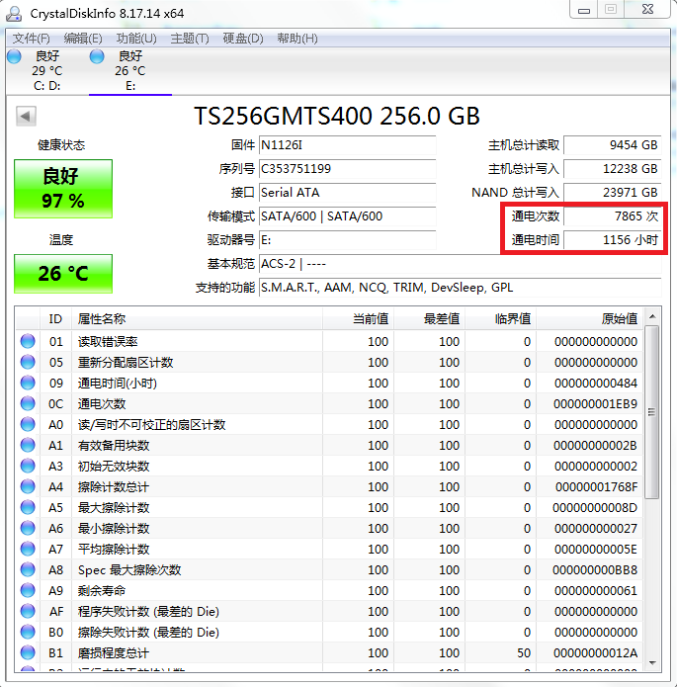Click NAND total writes value 23971 GB
This screenshot has height=687, width=677.
612,193
